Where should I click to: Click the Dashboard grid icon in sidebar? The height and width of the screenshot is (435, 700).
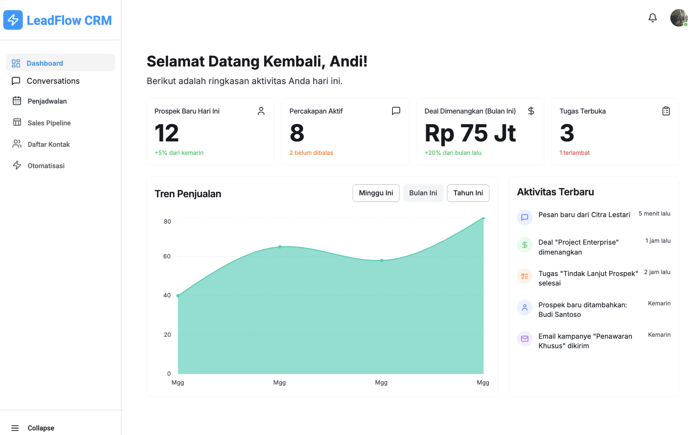(16, 63)
